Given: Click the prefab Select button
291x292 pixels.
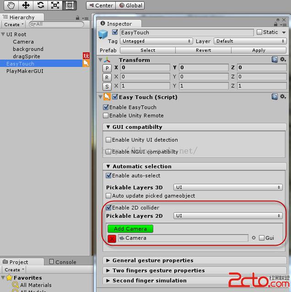Looking at the screenshot, I should click(148, 50).
